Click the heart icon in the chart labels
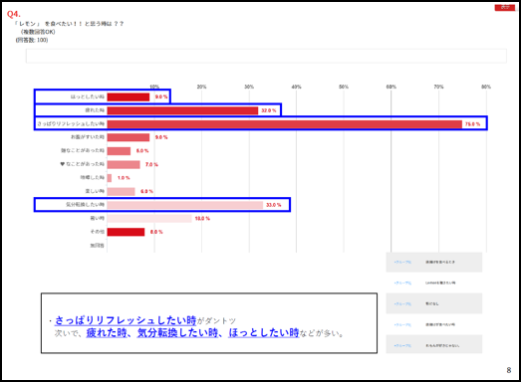 click(62, 164)
